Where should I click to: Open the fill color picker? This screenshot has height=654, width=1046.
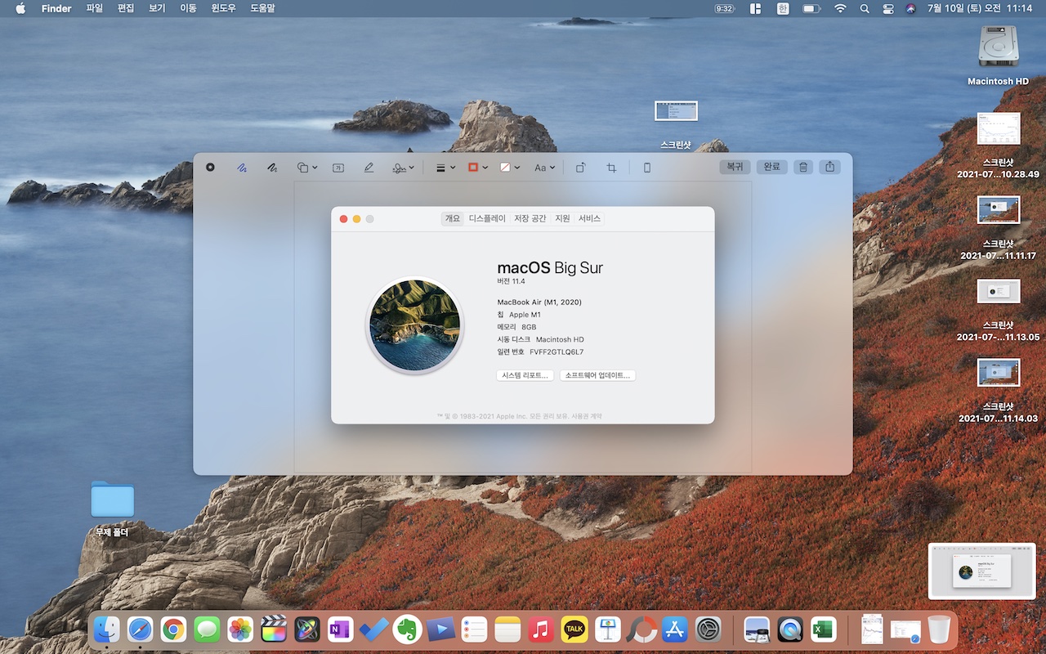pos(510,167)
